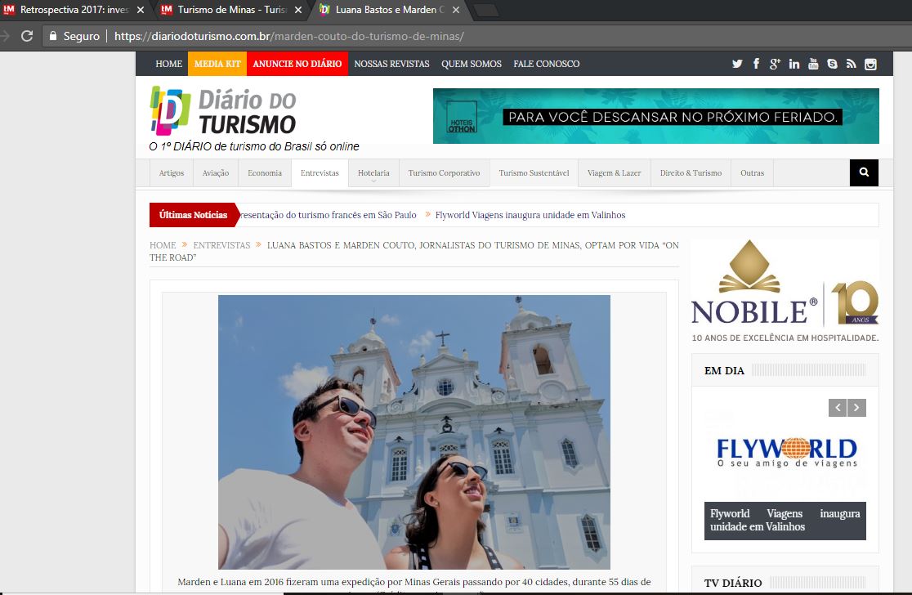Screen dimensions: 912x595
Task: Expand the Hotelaria category dropdown
Action: click(x=373, y=173)
